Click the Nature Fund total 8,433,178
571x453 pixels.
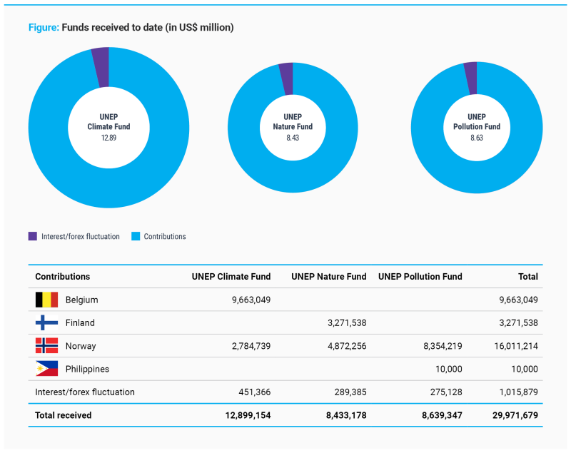point(346,415)
